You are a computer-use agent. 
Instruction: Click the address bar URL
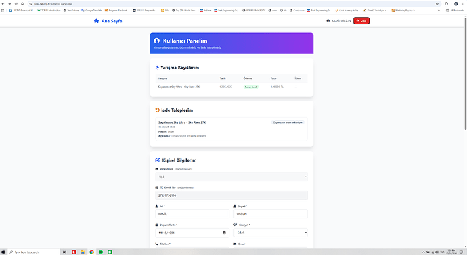53,4
